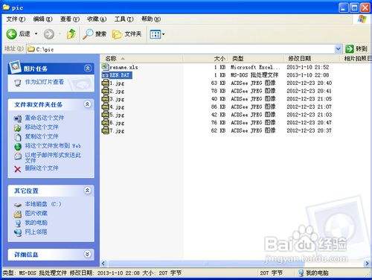Viewport: 372px width, 280px height.
Task: Click the publish to Web globe icon
Action: coord(18,147)
